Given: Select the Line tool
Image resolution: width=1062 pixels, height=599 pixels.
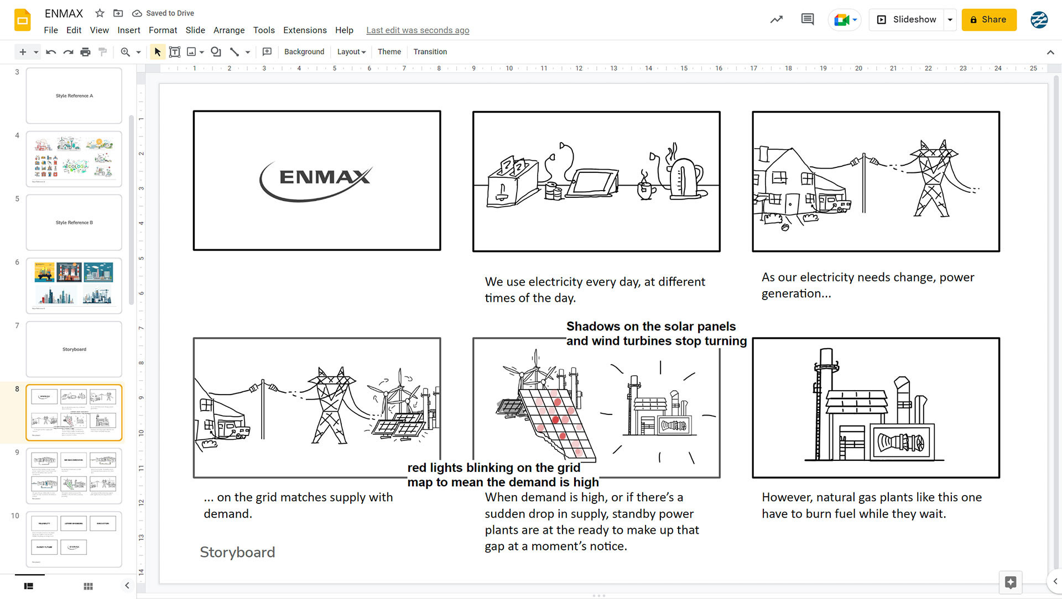Looking at the screenshot, I should click(x=235, y=52).
